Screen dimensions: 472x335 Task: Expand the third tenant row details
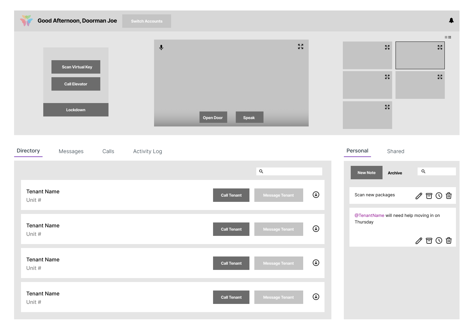[316, 263]
